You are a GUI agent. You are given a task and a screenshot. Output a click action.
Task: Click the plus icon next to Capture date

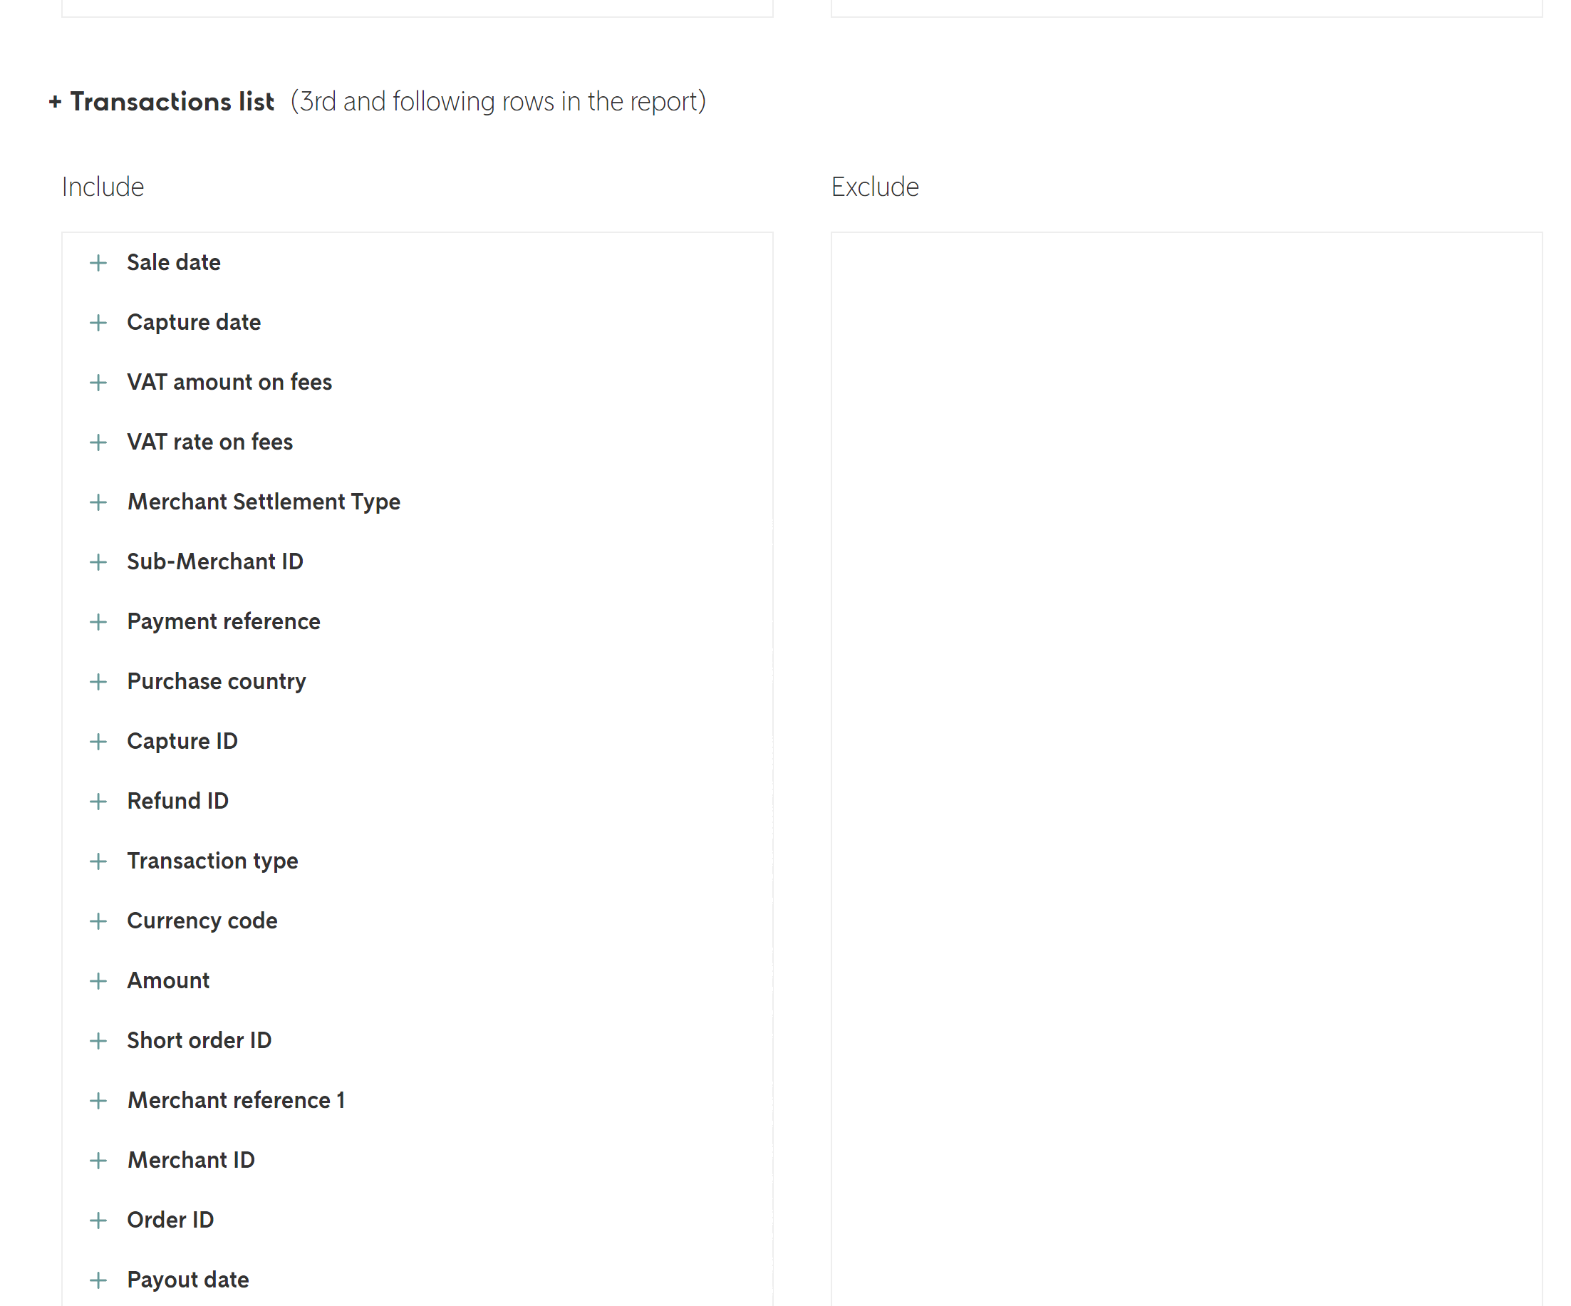[x=98, y=322]
